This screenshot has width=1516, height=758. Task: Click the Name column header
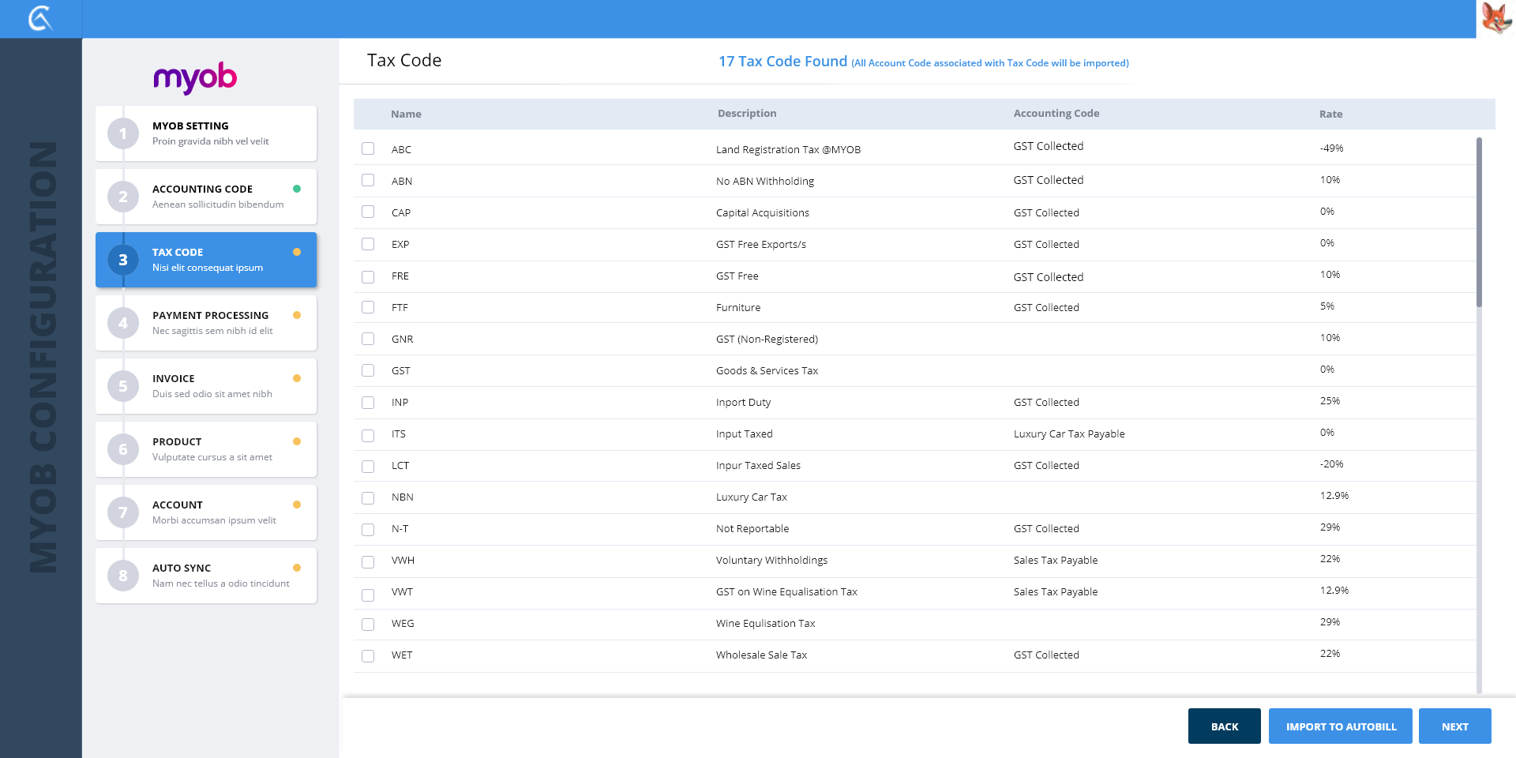[406, 114]
